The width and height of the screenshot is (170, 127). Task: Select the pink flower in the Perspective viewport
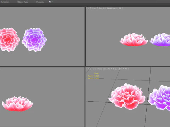point(127,97)
